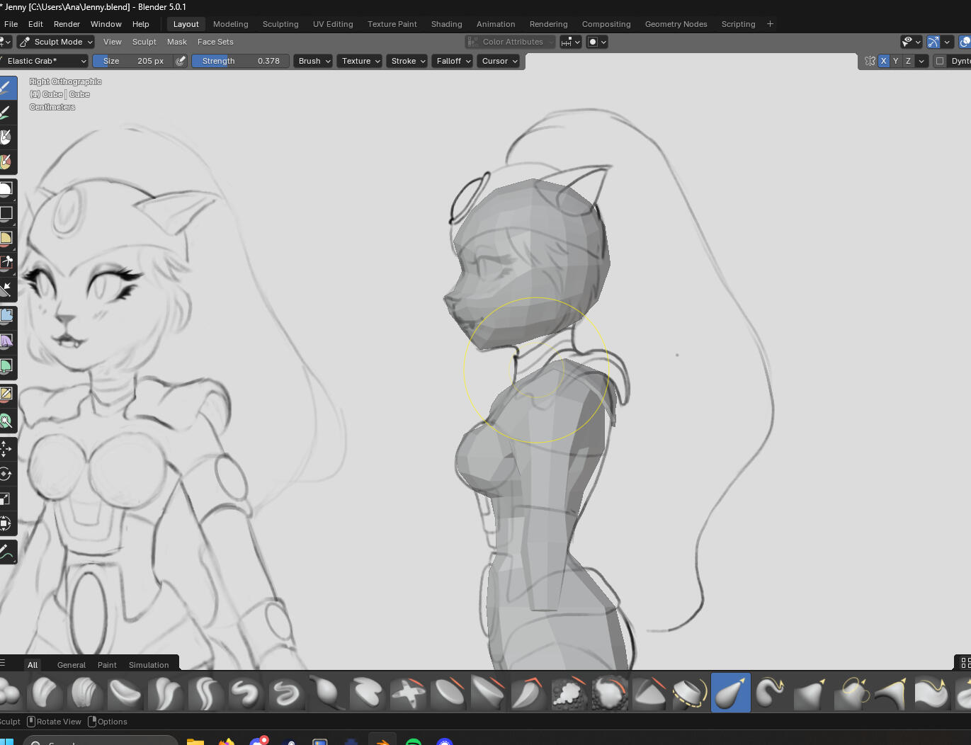
Task: Select the Snake Hook brush thumbnail
Action: (771, 693)
